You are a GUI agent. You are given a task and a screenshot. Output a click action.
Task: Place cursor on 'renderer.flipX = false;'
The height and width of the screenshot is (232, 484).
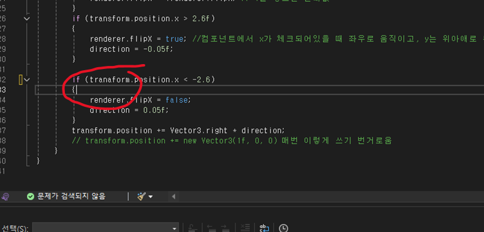coord(141,100)
